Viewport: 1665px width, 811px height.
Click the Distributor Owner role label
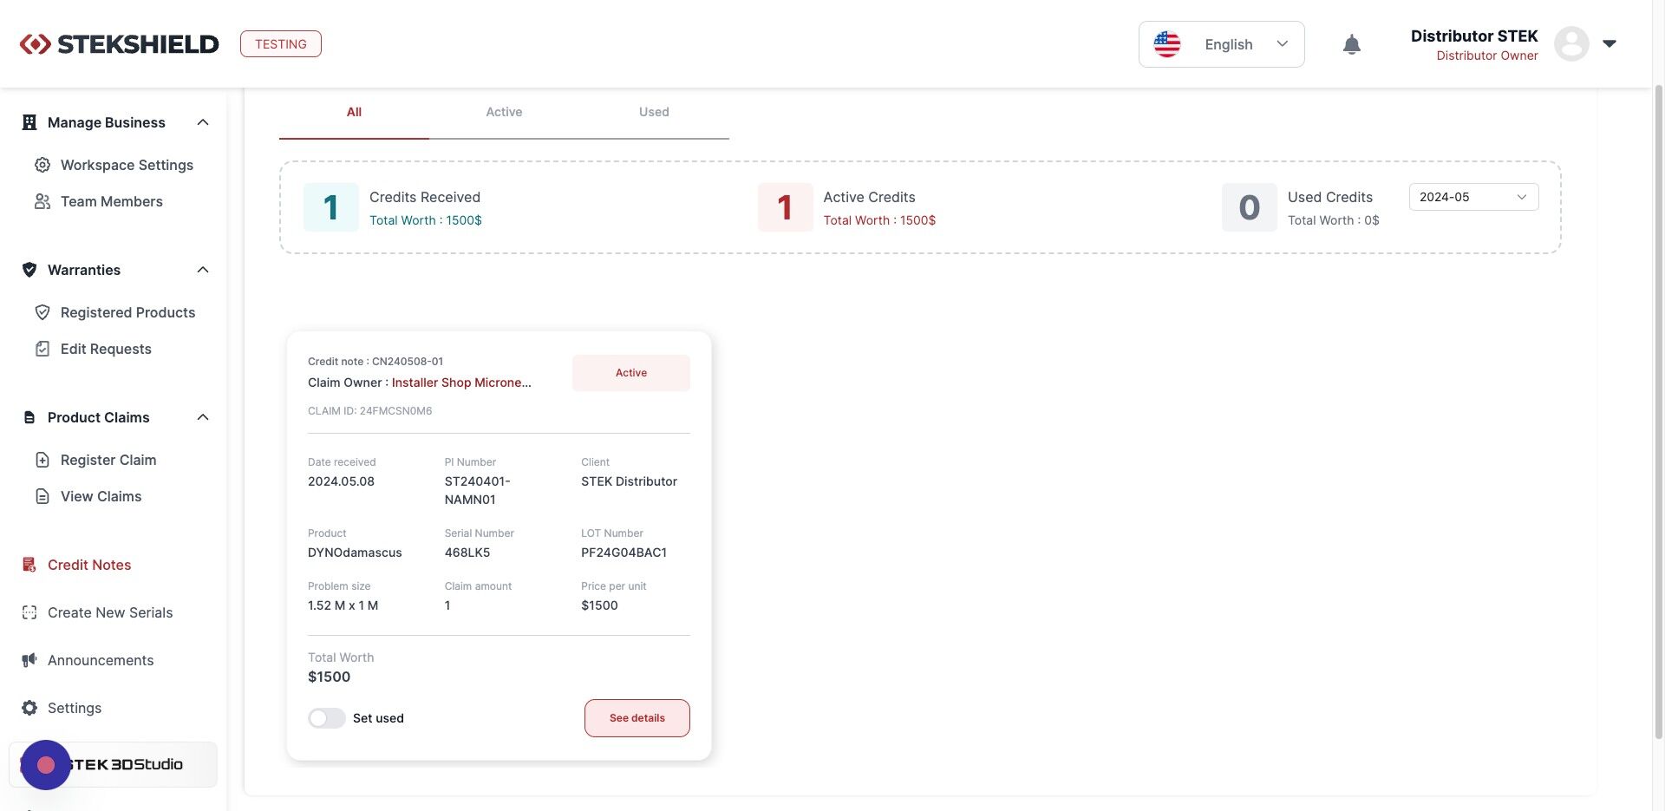tap(1487, 56)
